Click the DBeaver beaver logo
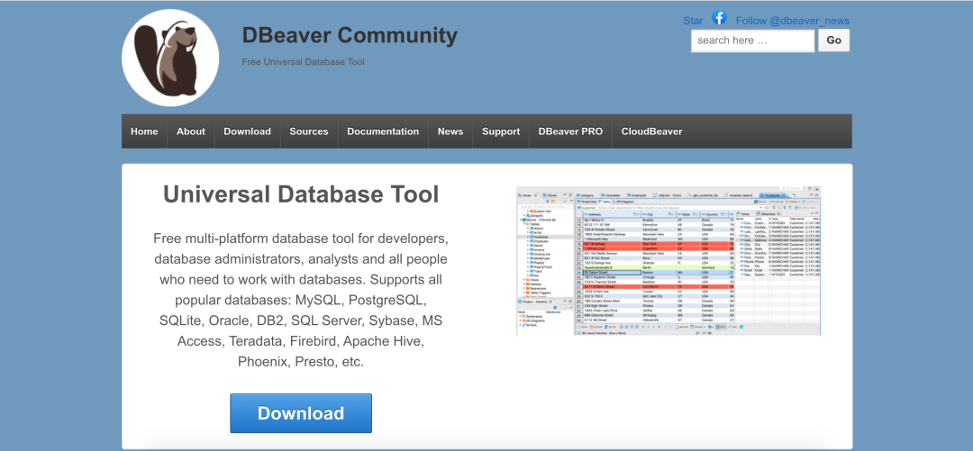Image resolution: width=973 pixels, height=451 pixels. [x=170, y=58]
